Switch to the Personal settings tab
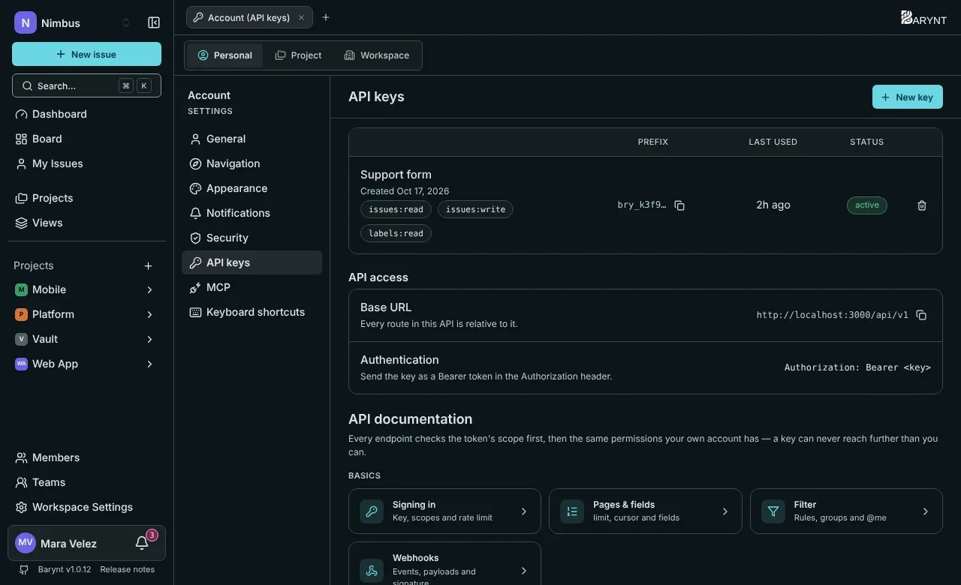Image resolution: width=961 pixels, height=585 pixels. [x=224, y=55]
